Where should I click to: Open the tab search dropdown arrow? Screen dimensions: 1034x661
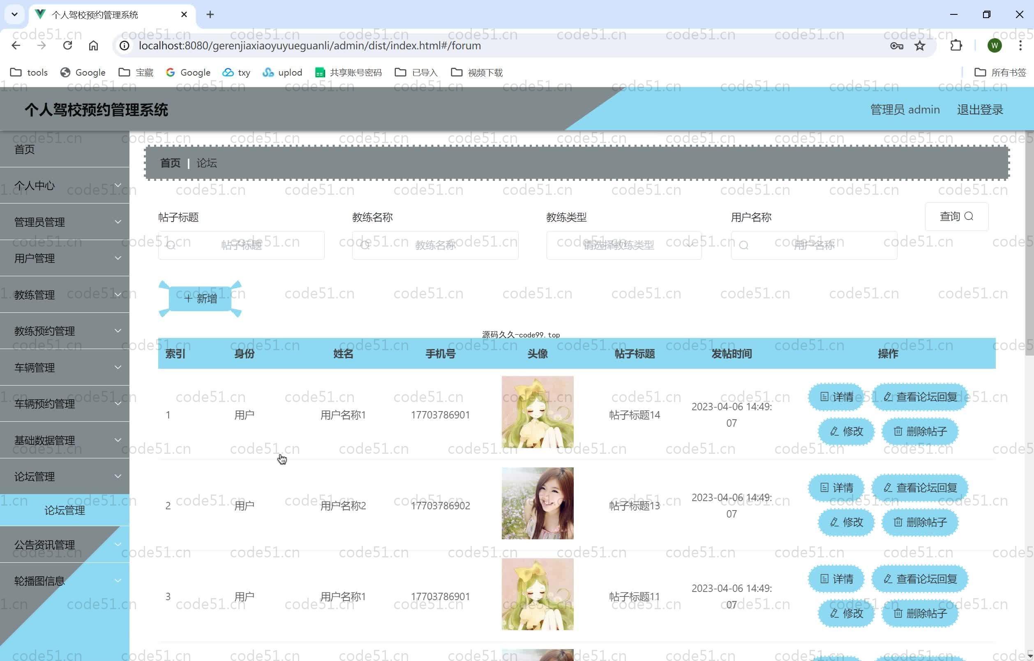coord(15,15)
